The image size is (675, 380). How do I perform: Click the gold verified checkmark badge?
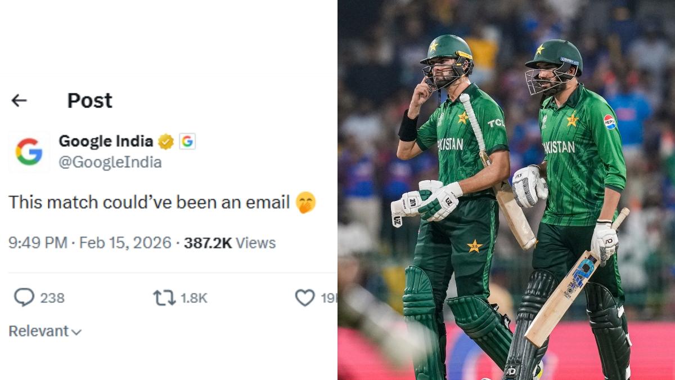click(x=164, y=141)
